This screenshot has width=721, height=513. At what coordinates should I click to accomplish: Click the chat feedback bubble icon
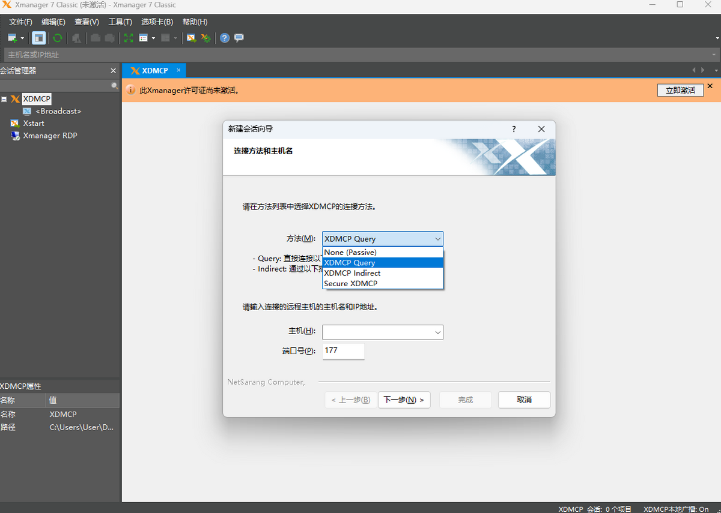239,38
